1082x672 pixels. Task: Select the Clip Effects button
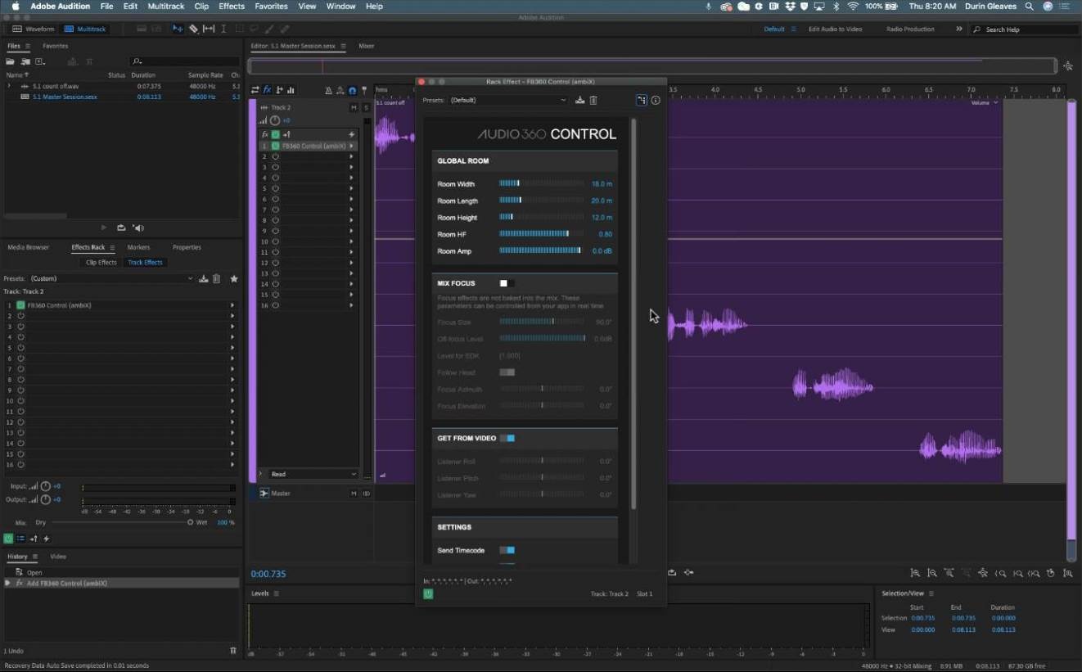pos(101,263)
